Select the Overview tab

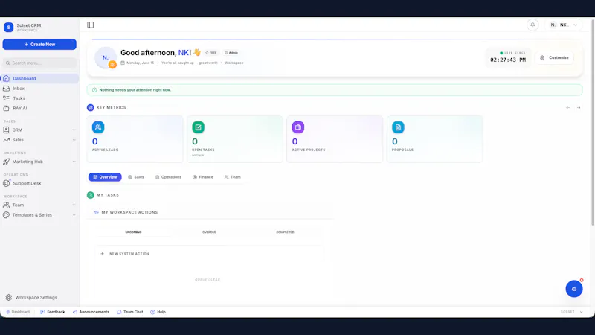[105, 177]
